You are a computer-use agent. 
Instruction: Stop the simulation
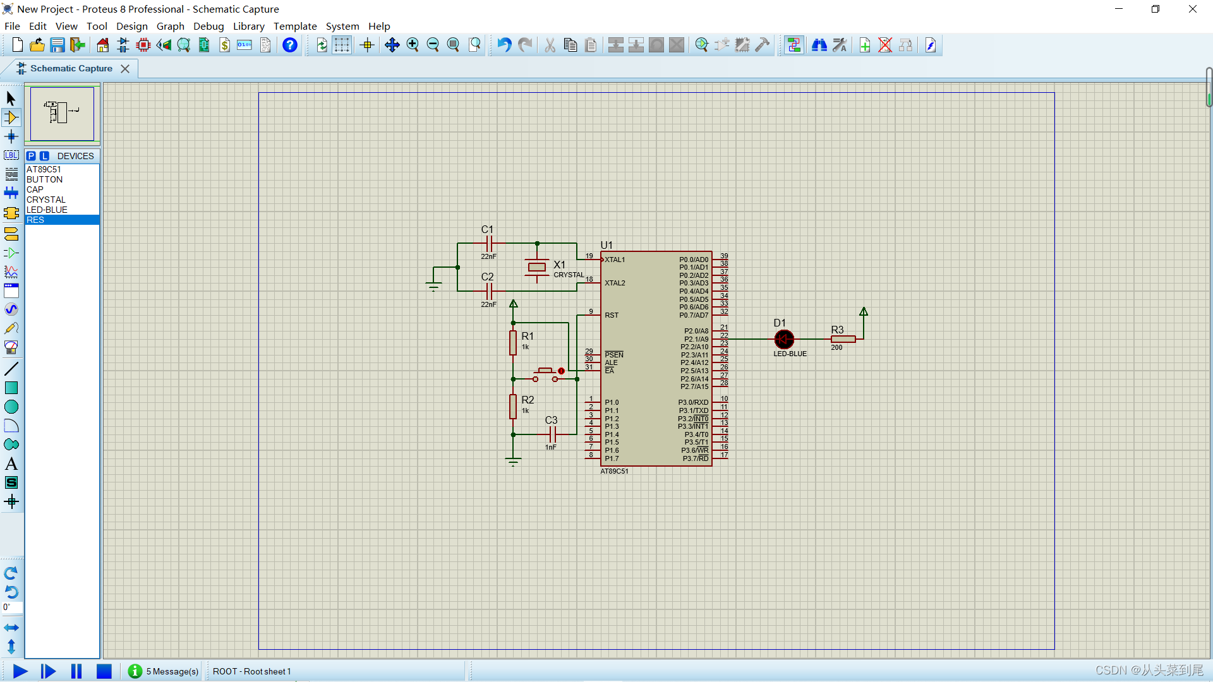tap(104, 671)
